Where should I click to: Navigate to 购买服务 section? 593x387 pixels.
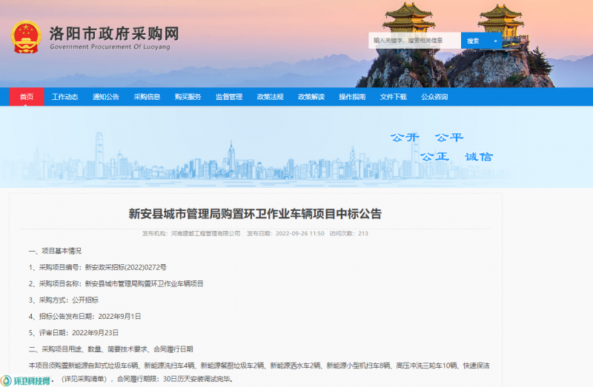pyautogui.click(x=188, y=97)
